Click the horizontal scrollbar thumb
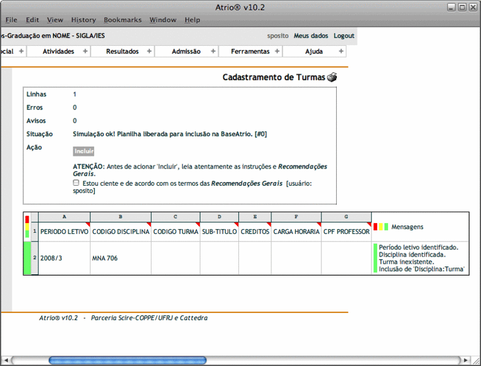This screenshot has height=366, width=481. [127, 360]
